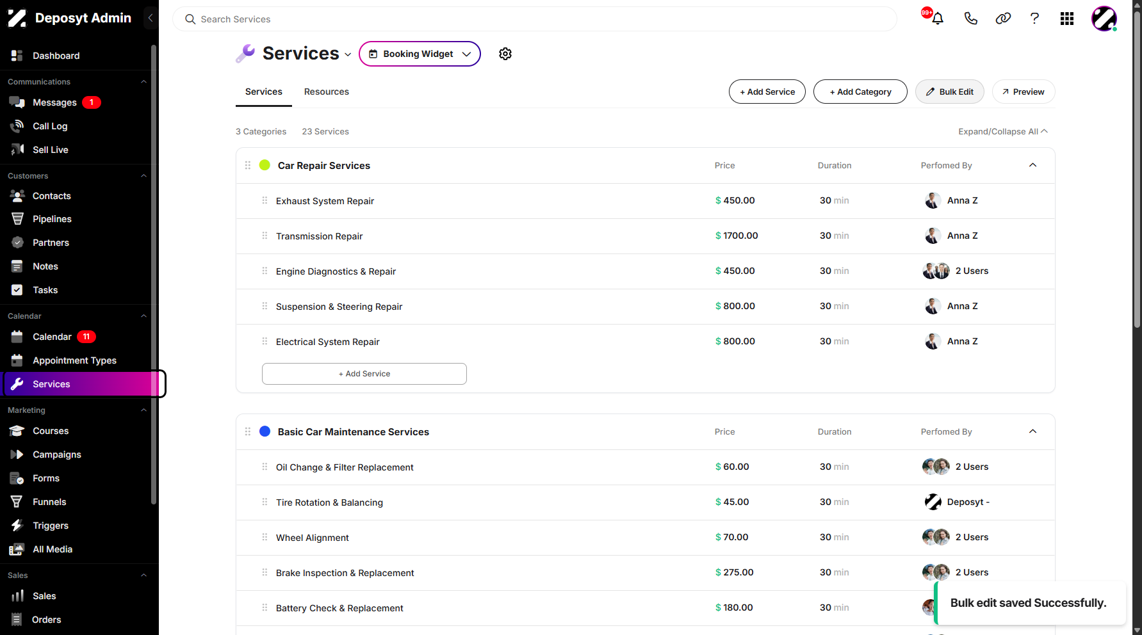Open the services settings gear icon
Image resolution: width=1142 pixels, height=635 pixels.
pyautogui.click(x=505, y=54)
